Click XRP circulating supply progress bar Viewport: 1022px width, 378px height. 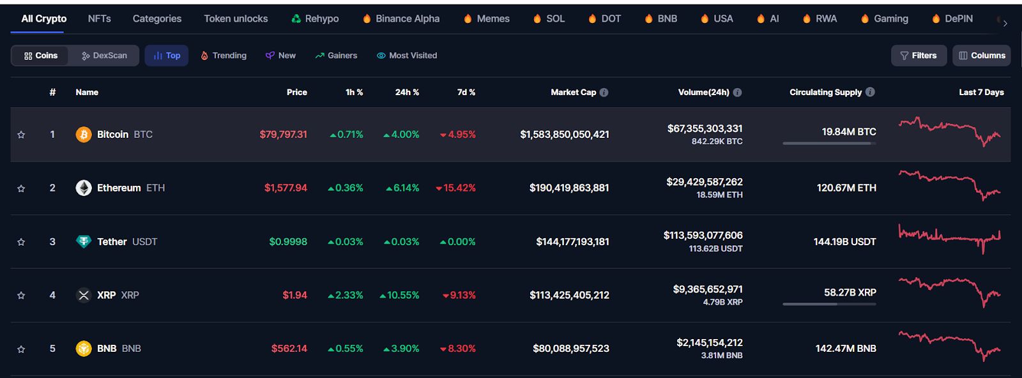829,305
